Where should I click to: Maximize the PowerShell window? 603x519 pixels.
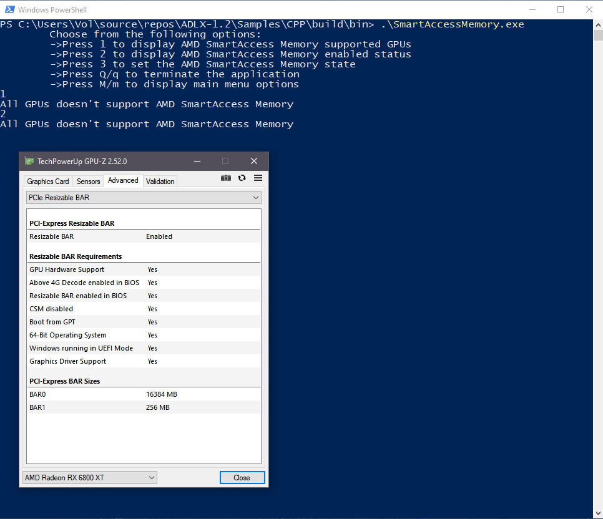561,9
